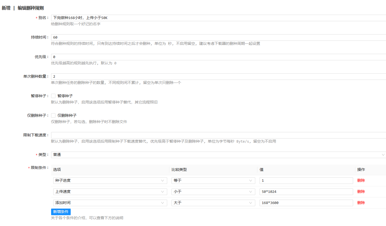Image resolution: width=386 pixels, height=226 pixels.
Task: Focus the 持续时间 input field
Action: (217, 37)
